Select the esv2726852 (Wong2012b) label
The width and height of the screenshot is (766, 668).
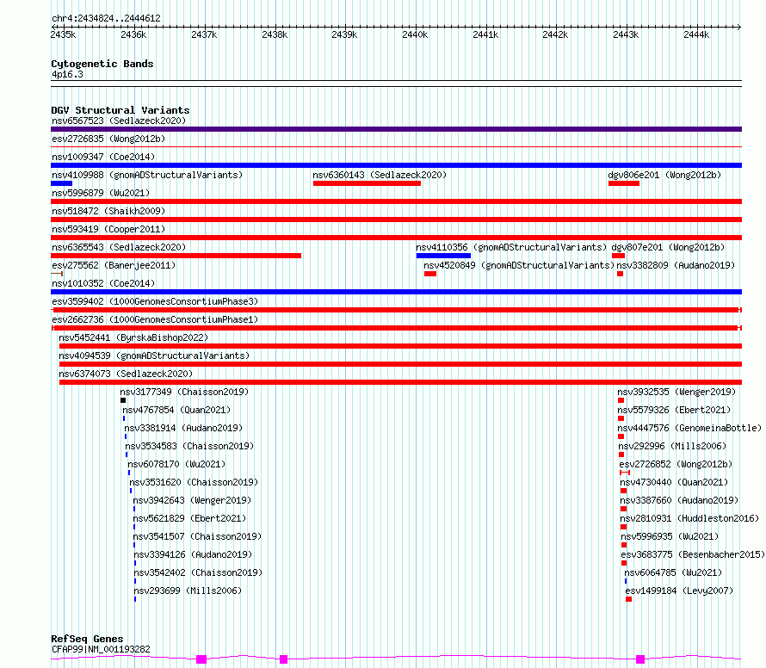(x=676, y=464)
